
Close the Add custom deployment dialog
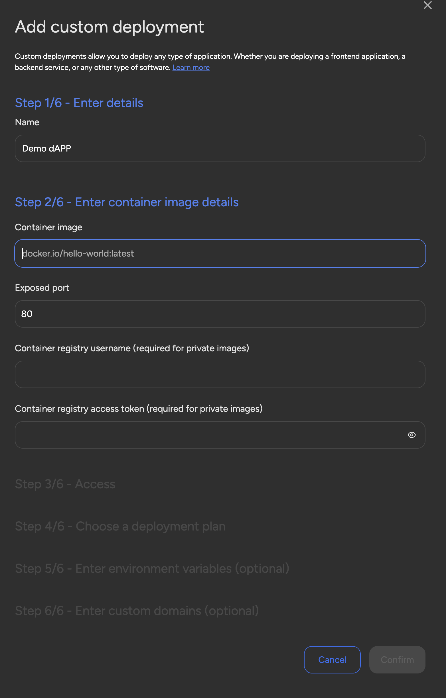pyautogui.click(x=427, y=5)
